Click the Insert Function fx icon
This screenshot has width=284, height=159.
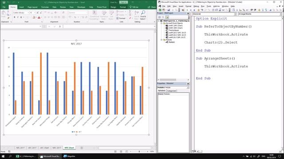click(x=60, y=26)
